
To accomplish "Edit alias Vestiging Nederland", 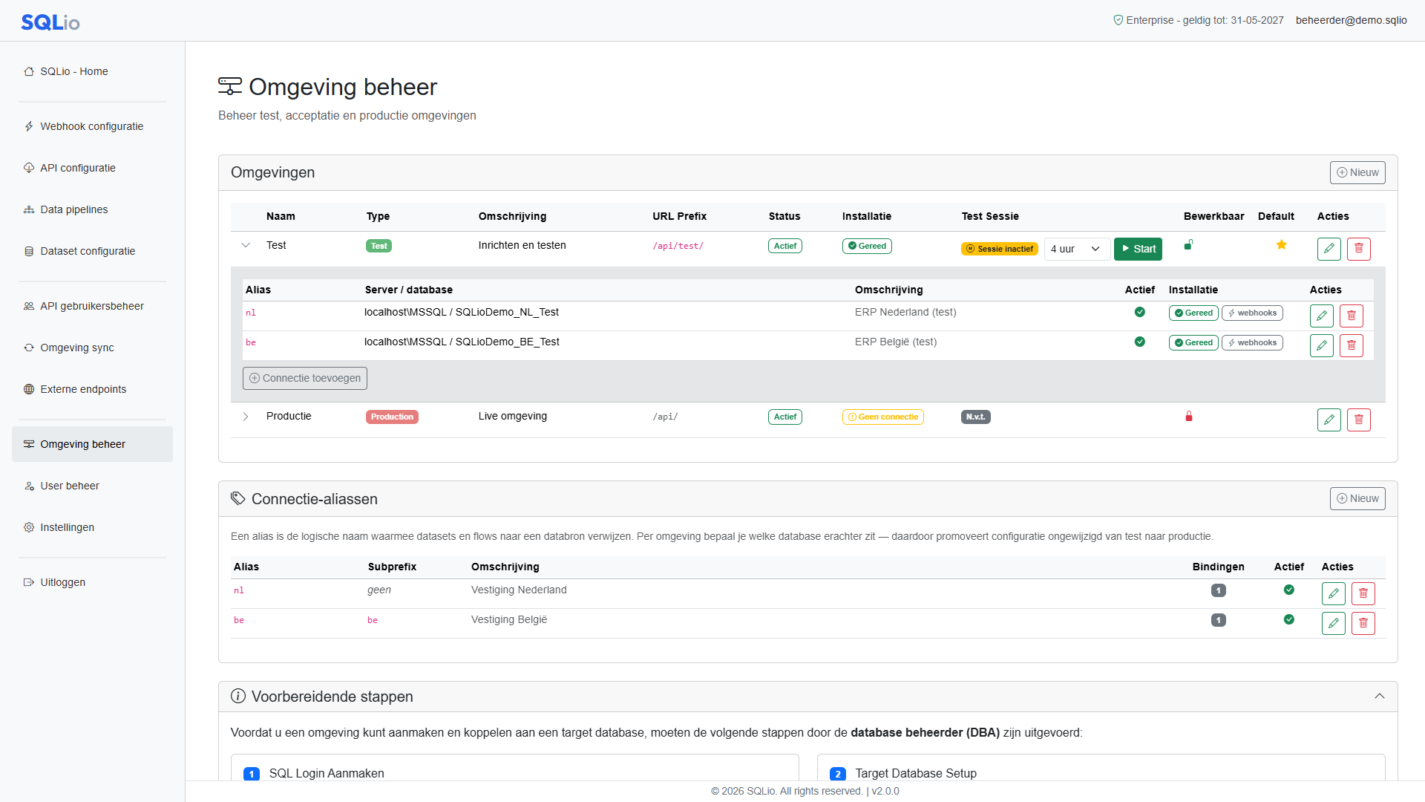I will pos(1333,593).
